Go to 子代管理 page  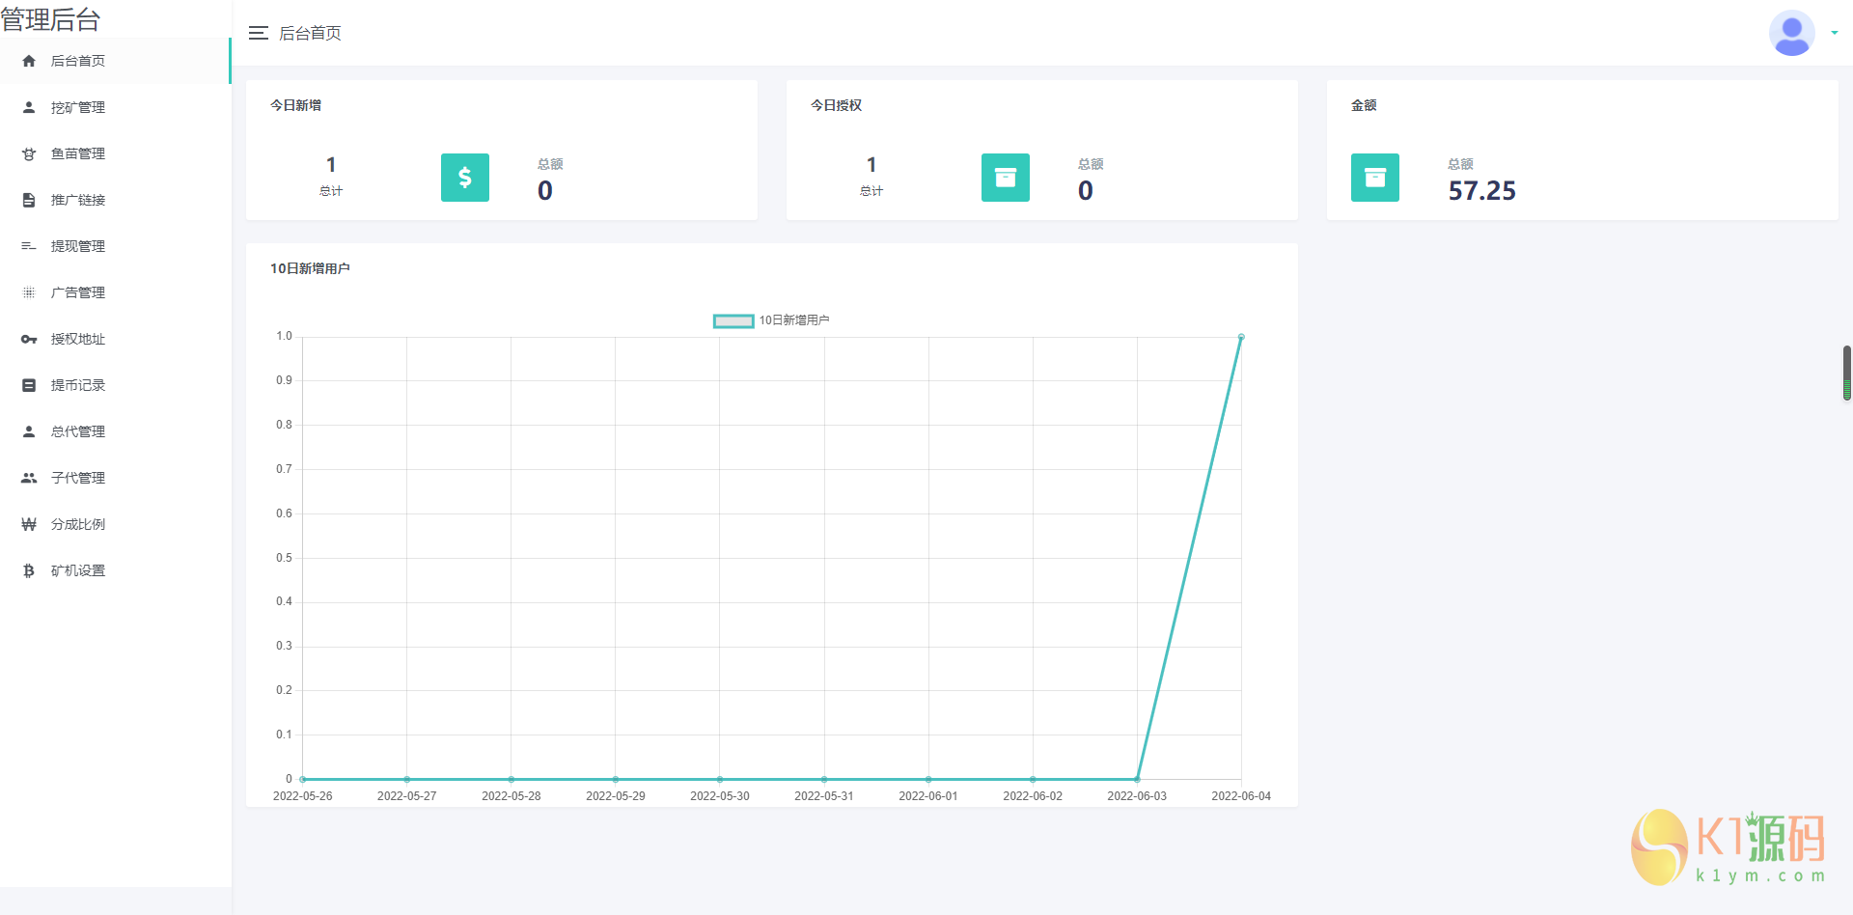coord(115,478)
